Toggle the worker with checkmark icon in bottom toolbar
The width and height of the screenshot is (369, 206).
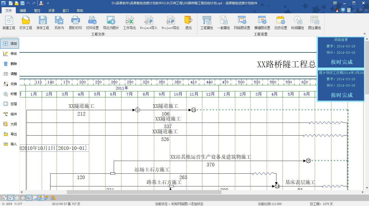pos(47,198)
